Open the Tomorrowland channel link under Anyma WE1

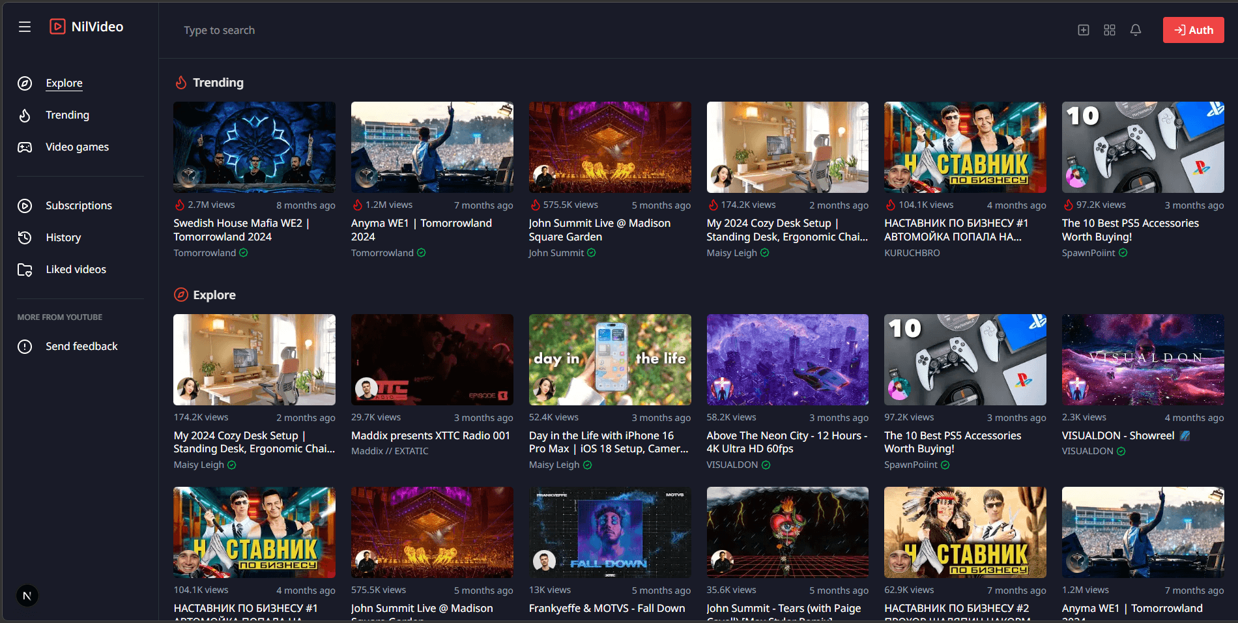pyautogui.click(x=382, y=253)
